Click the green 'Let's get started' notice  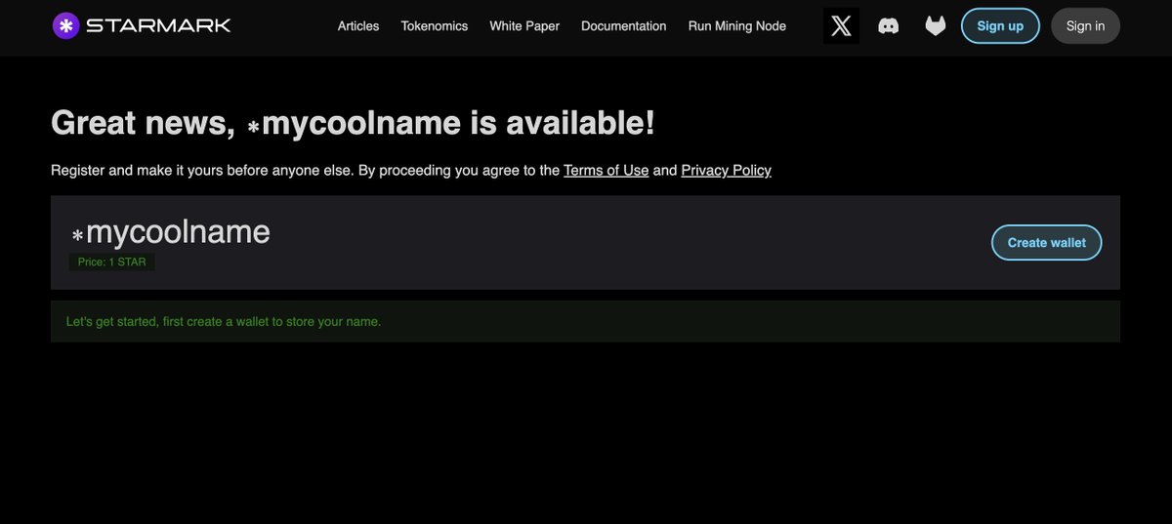pos(585,321)
